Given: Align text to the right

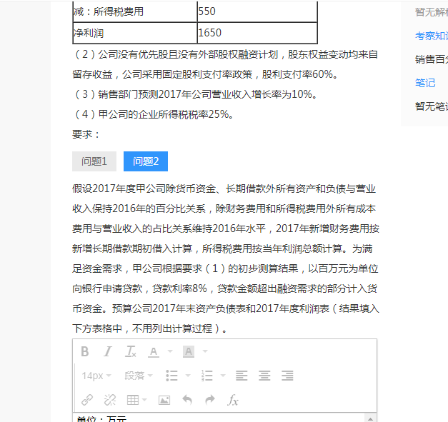Looking at the screenshot, I should point(287,376).
